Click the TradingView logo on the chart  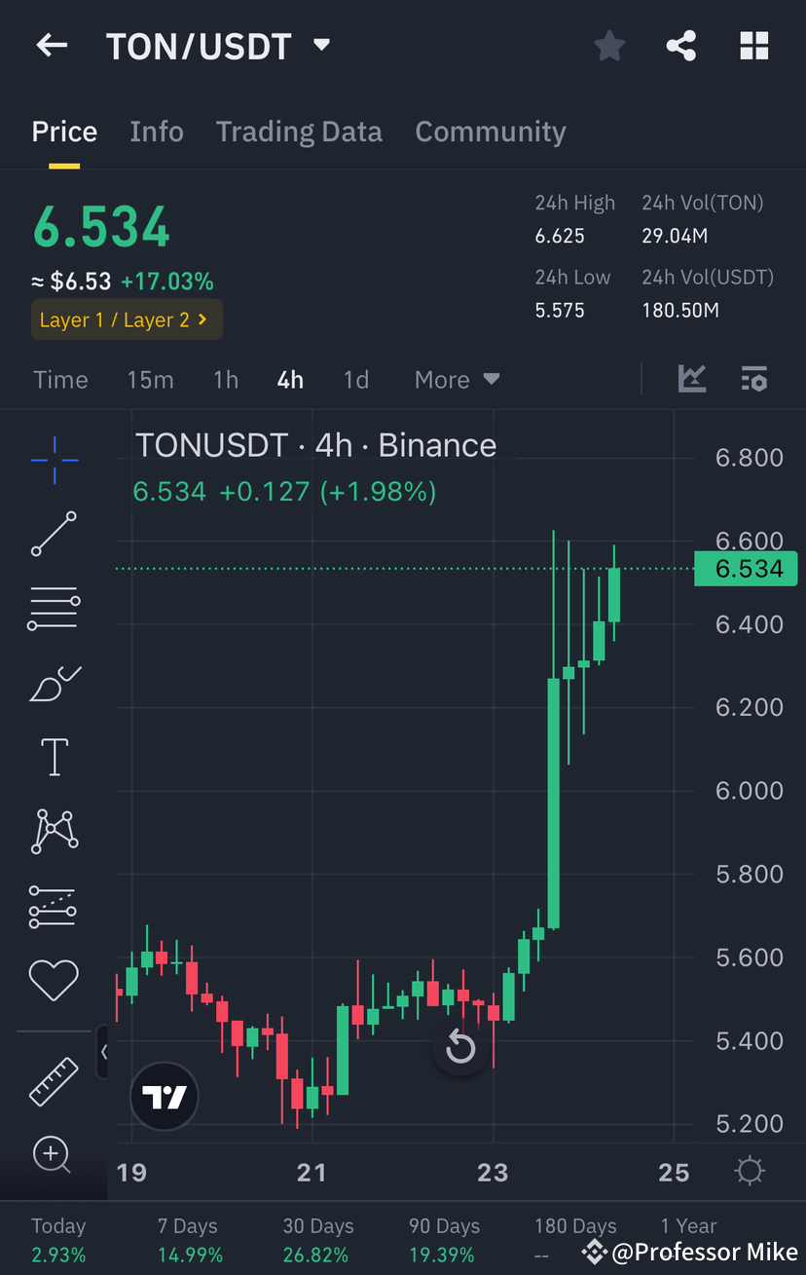(164, 1096)
